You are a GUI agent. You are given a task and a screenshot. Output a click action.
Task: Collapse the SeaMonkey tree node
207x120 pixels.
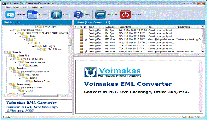[x=7, y=85]
